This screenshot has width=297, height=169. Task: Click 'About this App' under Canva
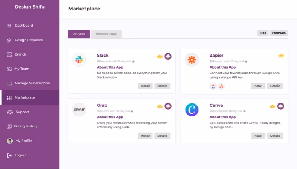tap(222, 117)
